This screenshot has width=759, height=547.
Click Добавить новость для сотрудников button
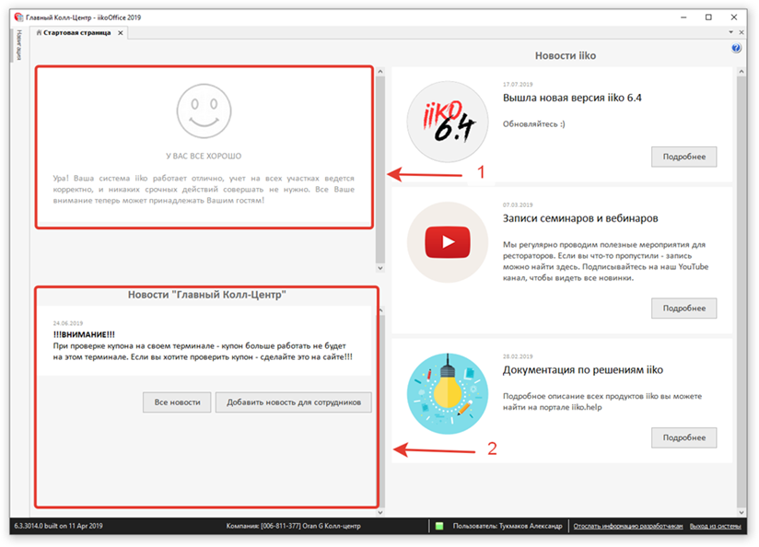(x=294, y=402)
